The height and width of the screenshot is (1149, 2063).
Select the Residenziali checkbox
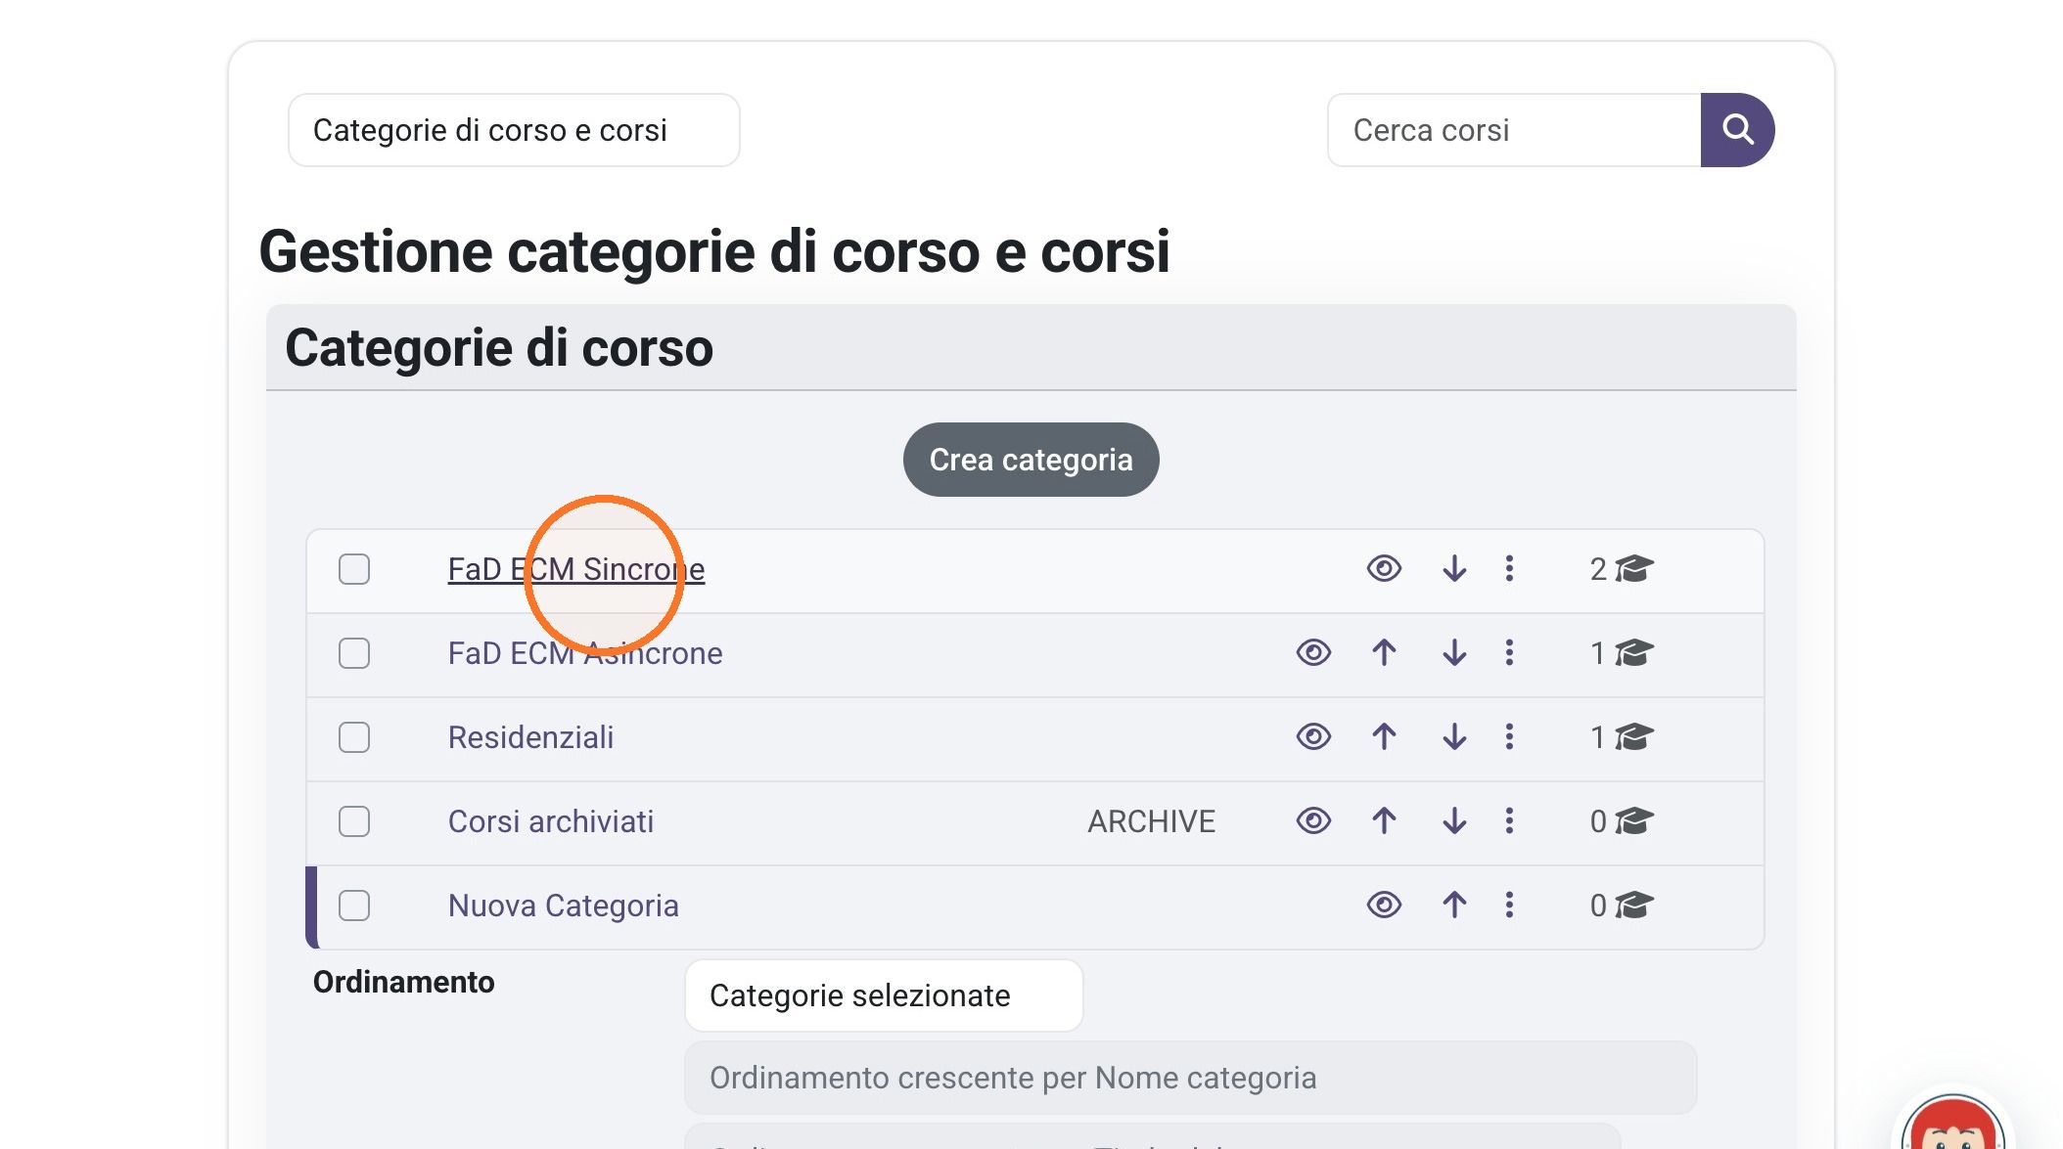tap(354, 737)
